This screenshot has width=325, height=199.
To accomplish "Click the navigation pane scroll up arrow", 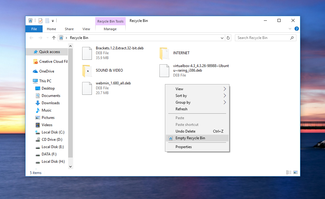I will (71, 46).
